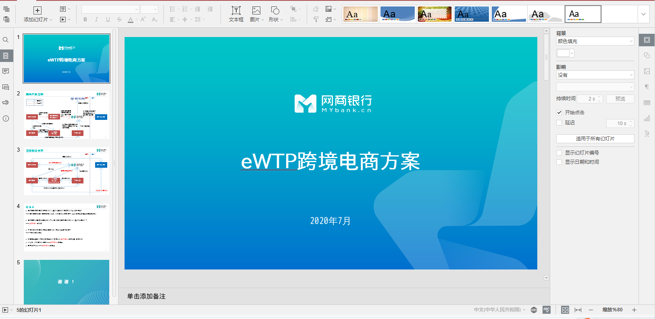Click the slide title eWTP跨境电商方案

coord(331,161)
